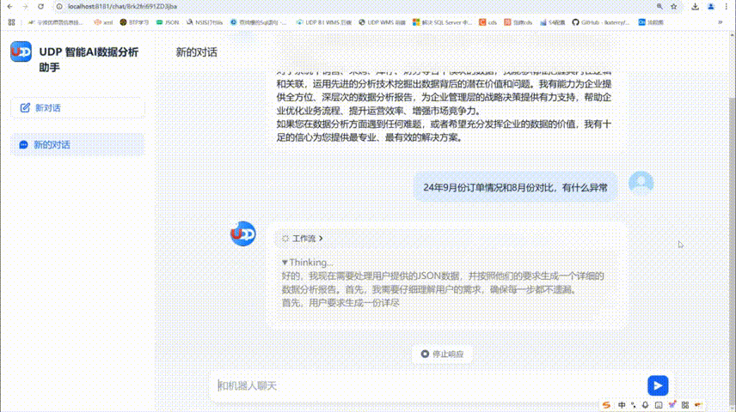Select the 新的对话 conversation in the sidebar
Screen dimensions: 736x412
52,145
